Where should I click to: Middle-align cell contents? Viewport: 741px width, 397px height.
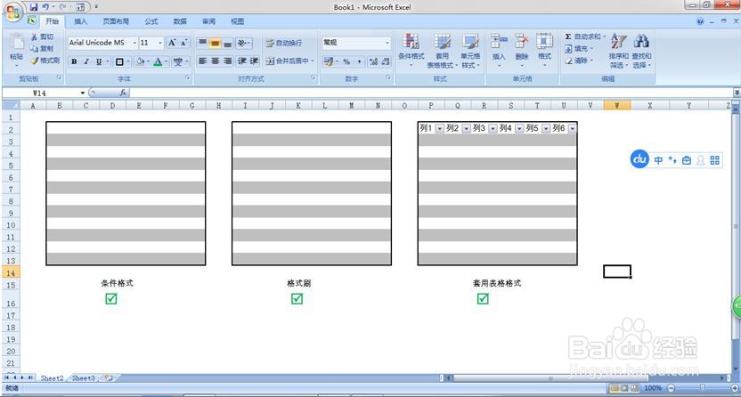click(215, 43)
